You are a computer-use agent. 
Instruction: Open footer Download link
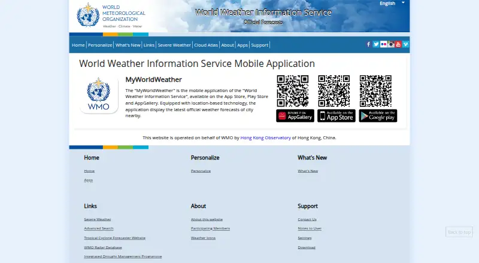tap(307, 247)
